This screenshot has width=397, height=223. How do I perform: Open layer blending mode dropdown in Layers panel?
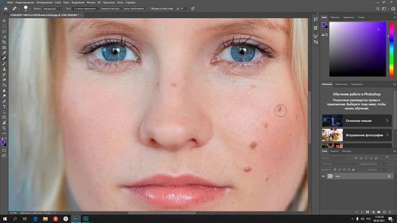click(x=339, y=164)
